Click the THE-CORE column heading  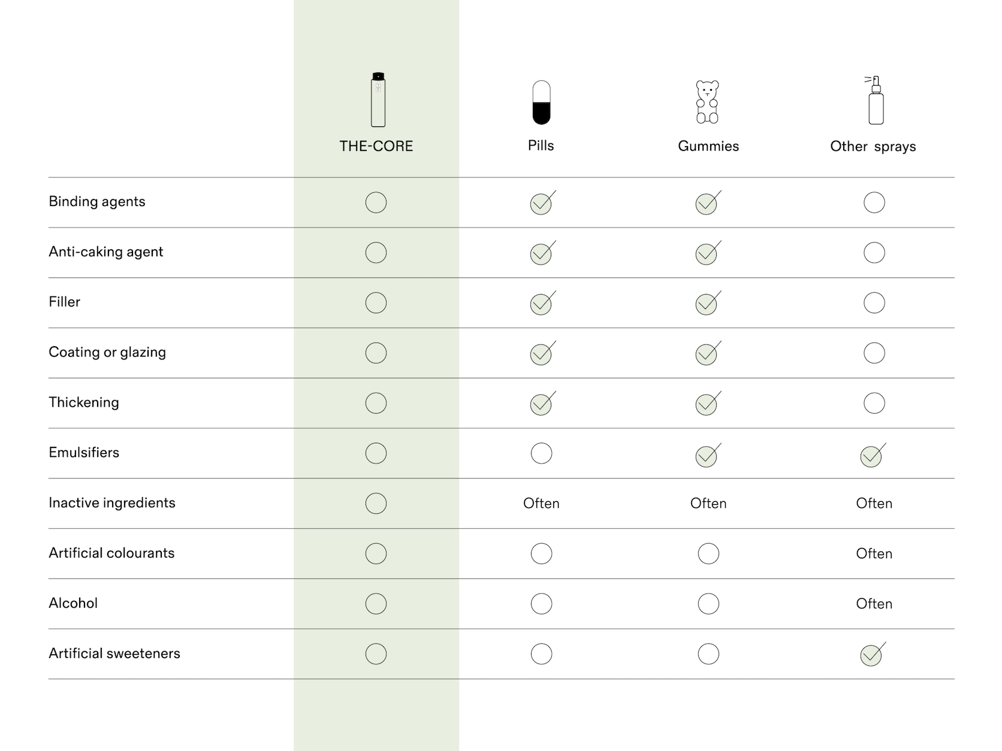pyautogui.click(x=376, y=146)
